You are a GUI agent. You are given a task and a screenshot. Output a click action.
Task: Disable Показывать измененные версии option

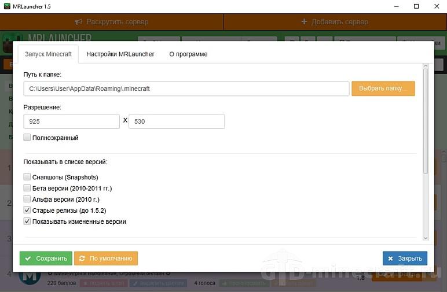(27, 221)
